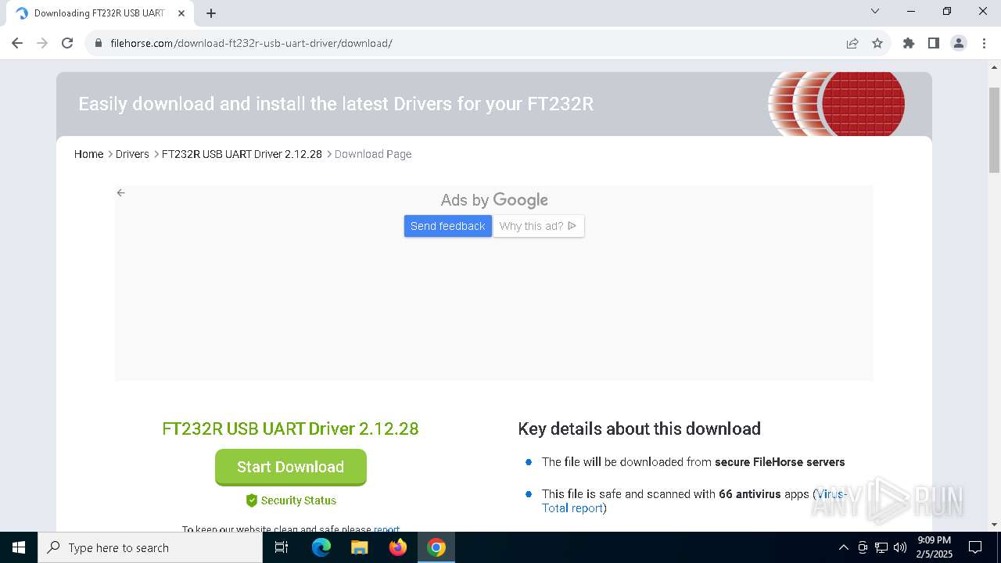The height and width of the screenshot is (563, 1001).
Task: Click Key details about this download heading
Action: tap(639, 429)
